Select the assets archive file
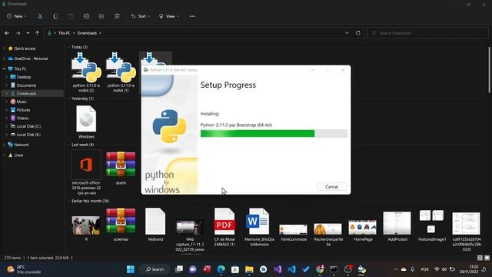 tap(121, 168)
